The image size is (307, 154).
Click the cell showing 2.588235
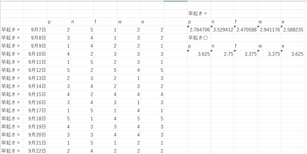click(293, 30)
